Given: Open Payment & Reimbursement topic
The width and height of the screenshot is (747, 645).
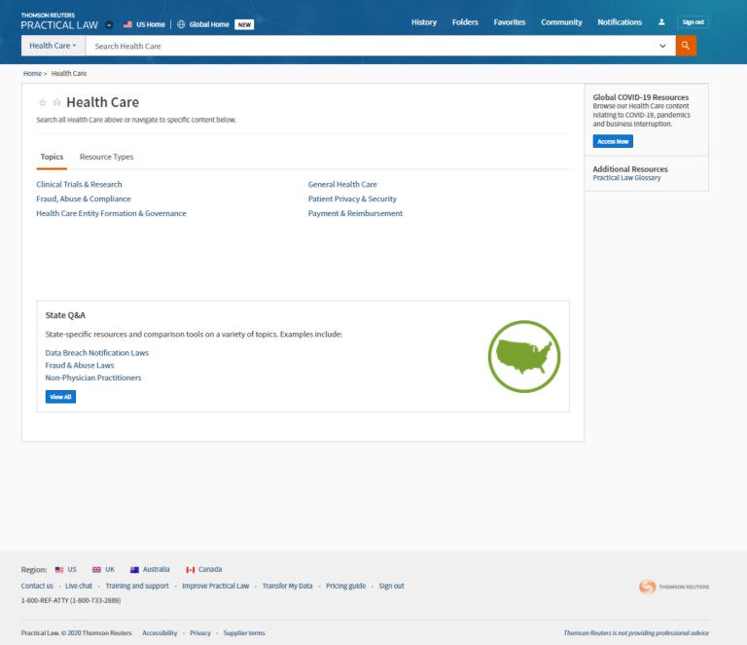Looking at the screenshot, I should (x=355, y=213).
